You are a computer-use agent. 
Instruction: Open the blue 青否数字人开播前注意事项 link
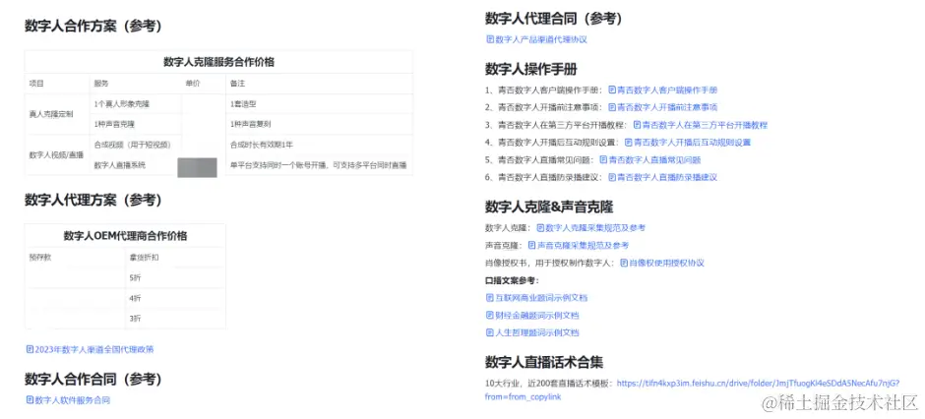click(662, 107)
